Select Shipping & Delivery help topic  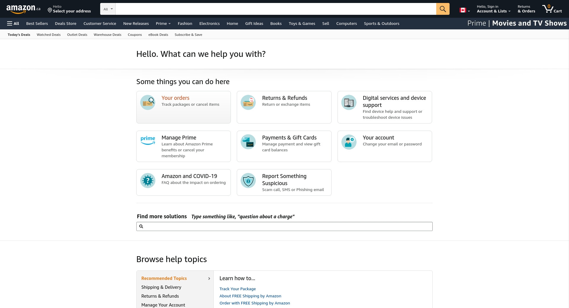[x=161, y=287]
